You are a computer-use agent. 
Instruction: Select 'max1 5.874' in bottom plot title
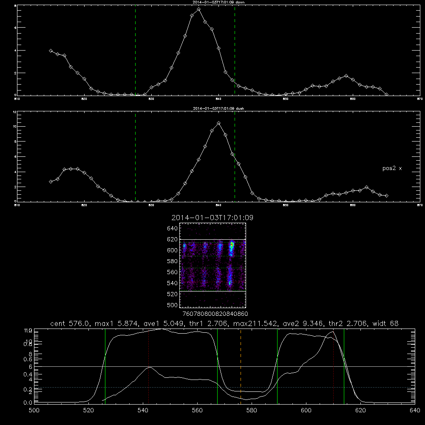click(x=117, y=323)
